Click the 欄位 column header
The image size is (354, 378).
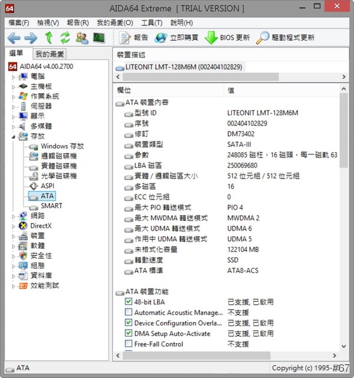pyautogui.click(x=168, y=90)
